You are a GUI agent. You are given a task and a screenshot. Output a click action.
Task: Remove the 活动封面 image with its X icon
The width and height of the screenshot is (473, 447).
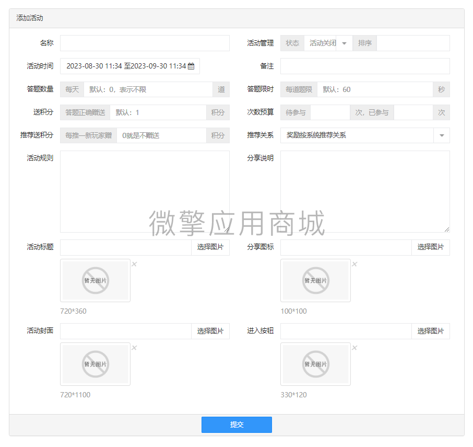click(134, 348)
